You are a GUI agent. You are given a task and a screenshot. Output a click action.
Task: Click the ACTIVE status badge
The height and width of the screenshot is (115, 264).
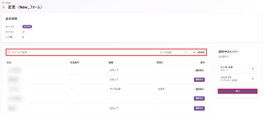click(27, 27)
